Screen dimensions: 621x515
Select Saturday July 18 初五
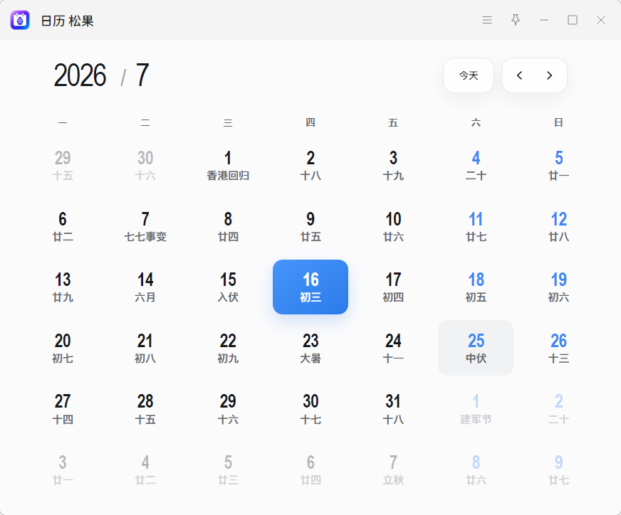[476, 287]
